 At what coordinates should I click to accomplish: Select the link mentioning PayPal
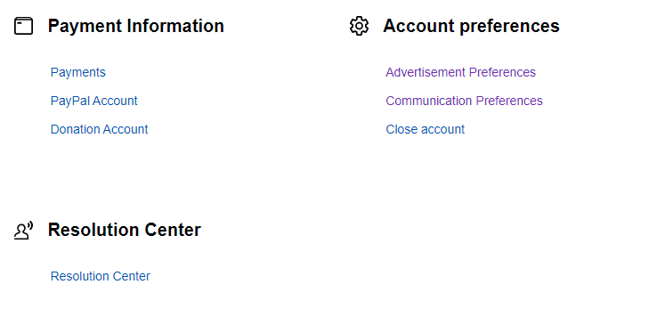pyautogui.click(x=93, y=101)
